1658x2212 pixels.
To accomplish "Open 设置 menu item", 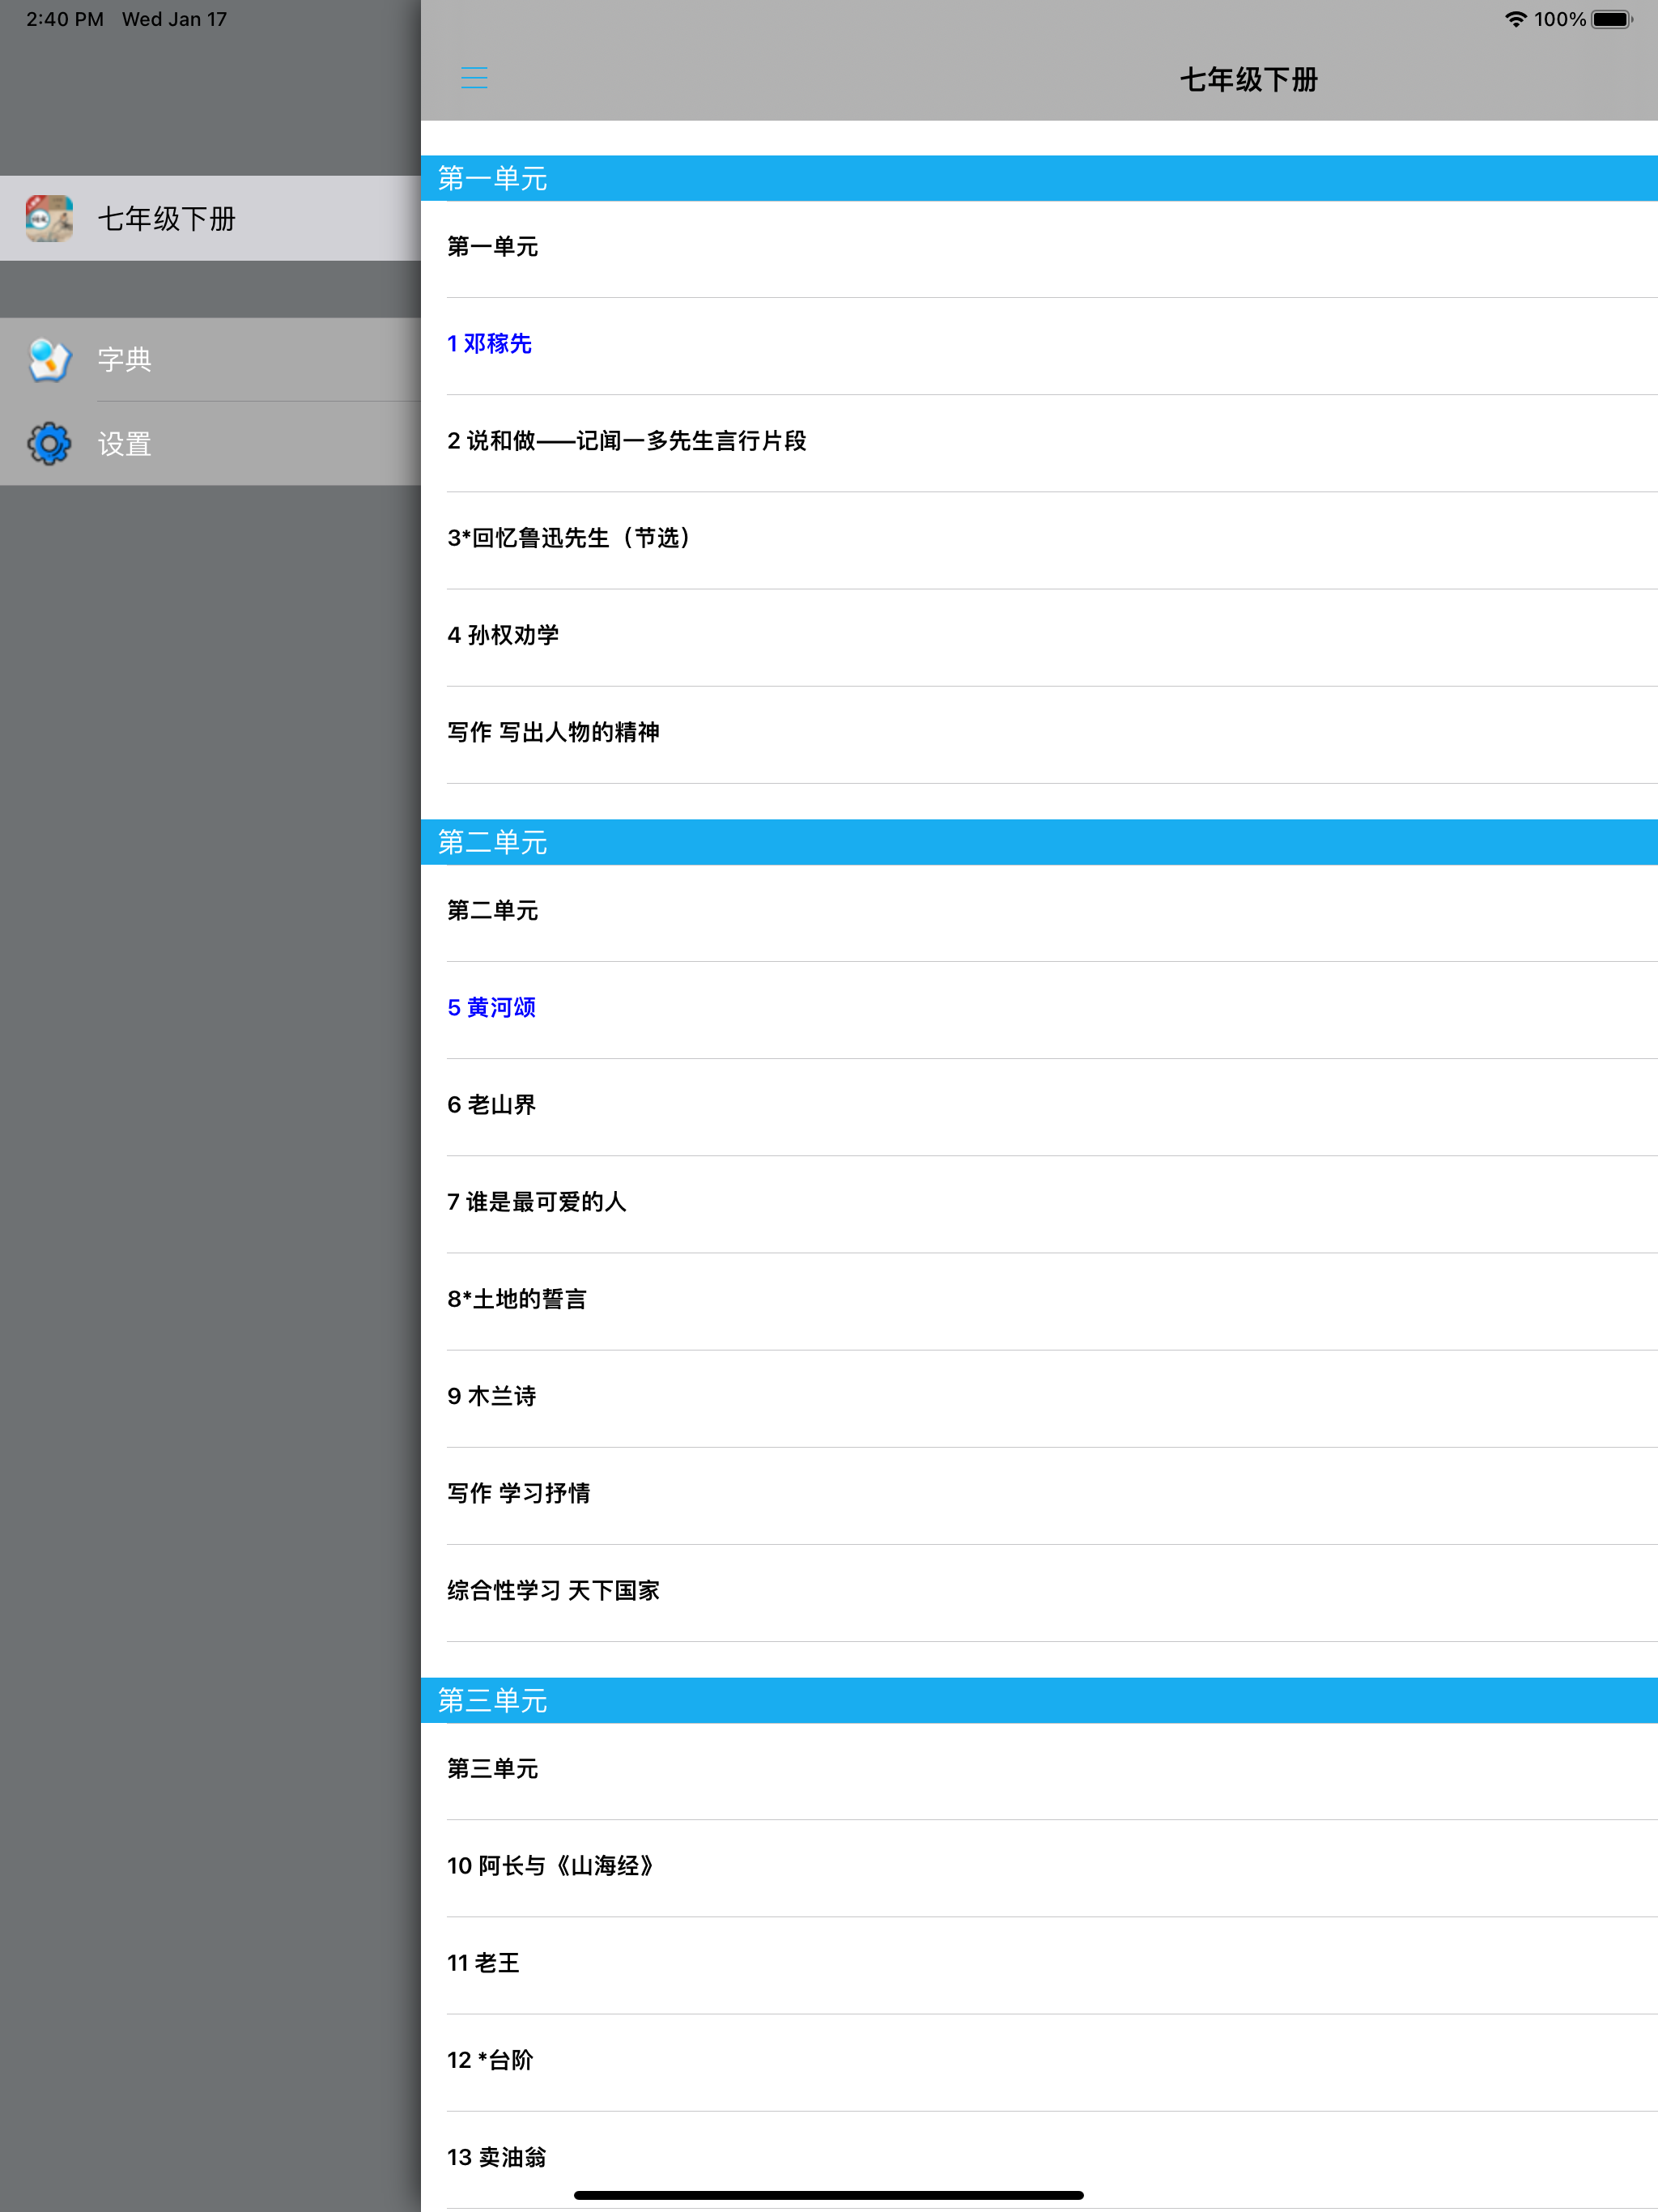I will pos(210,443).
